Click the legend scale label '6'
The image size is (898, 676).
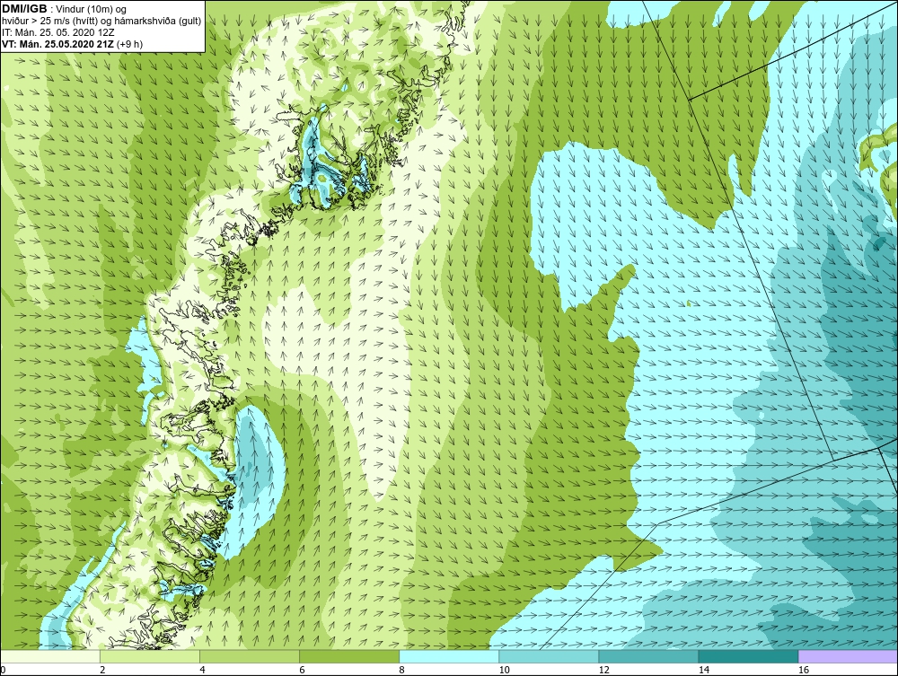[x=302, y=670]
